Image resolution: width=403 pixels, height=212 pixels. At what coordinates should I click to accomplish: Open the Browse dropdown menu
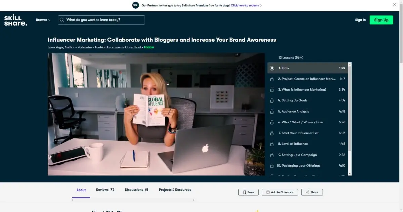coord(43,20)
